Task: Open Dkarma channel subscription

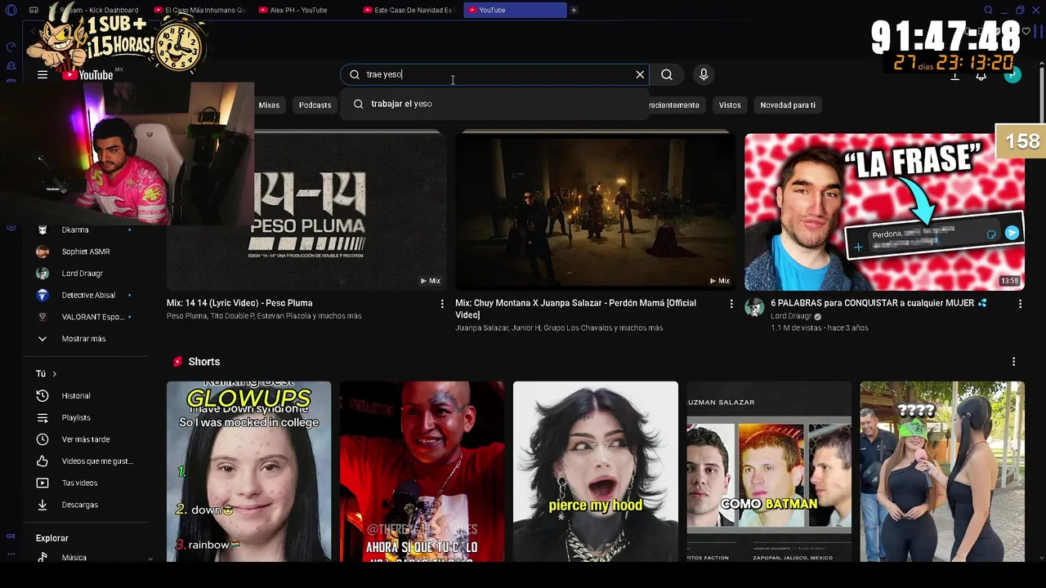Action: [86, 229]
